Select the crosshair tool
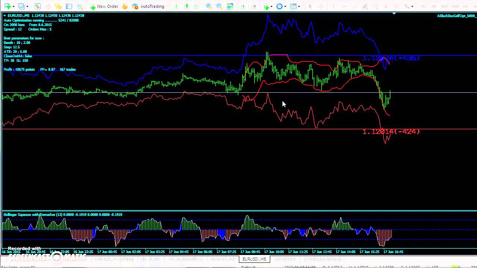Screen dimensions: 477x268 tap(320, 6)
